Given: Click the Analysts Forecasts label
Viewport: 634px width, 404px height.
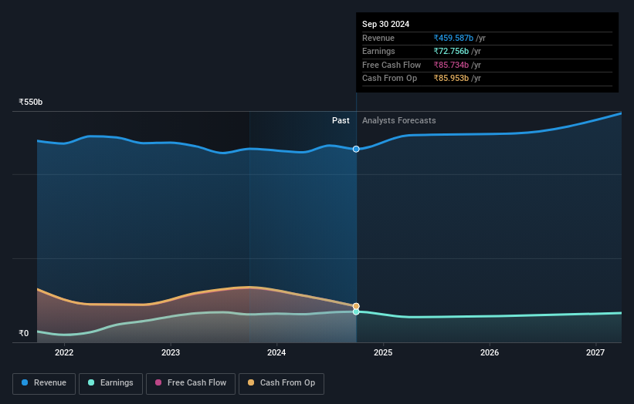Looking at the screenshot, I should pos(398,120).
